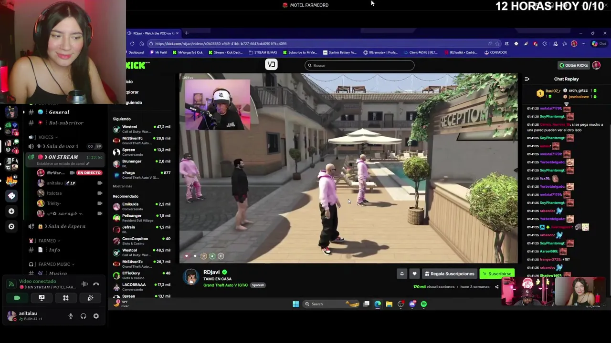Open Discord soundboard button in voice panel
This screenshot has height=343, width=611.
[x=90, y=298]
